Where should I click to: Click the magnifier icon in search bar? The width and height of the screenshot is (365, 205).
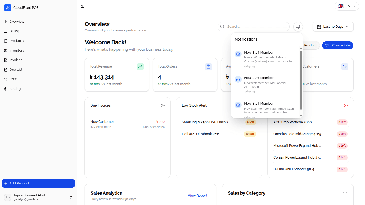[222, 27]
